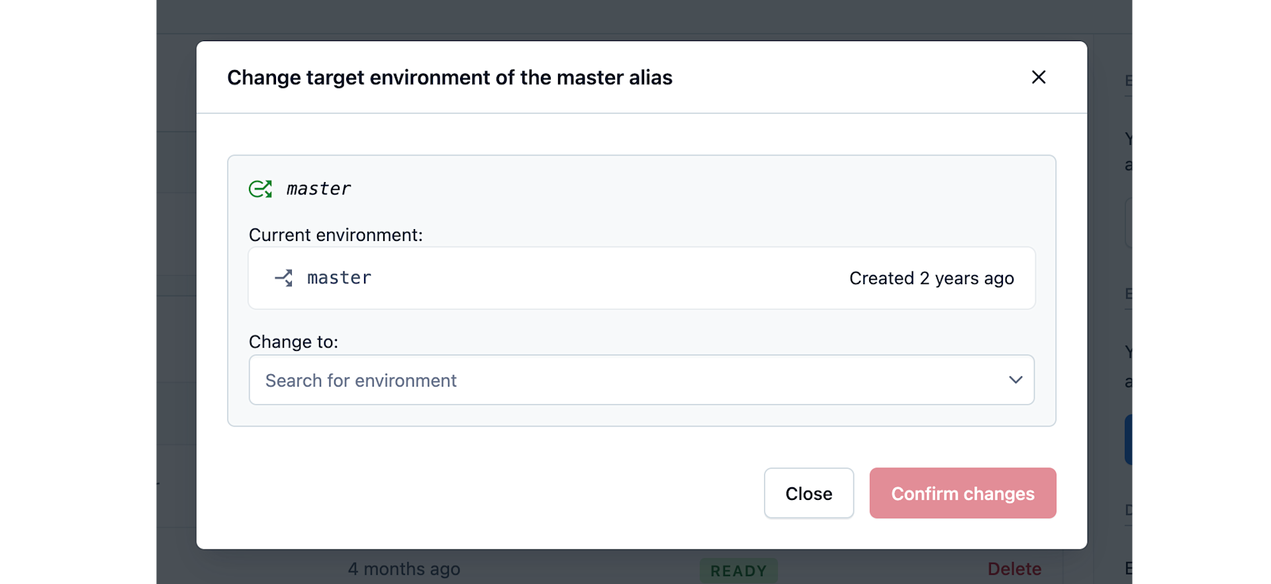Click the green master alias icon
The width and height of the screenshot is (1271, 584).
click(x=260, y=189)
